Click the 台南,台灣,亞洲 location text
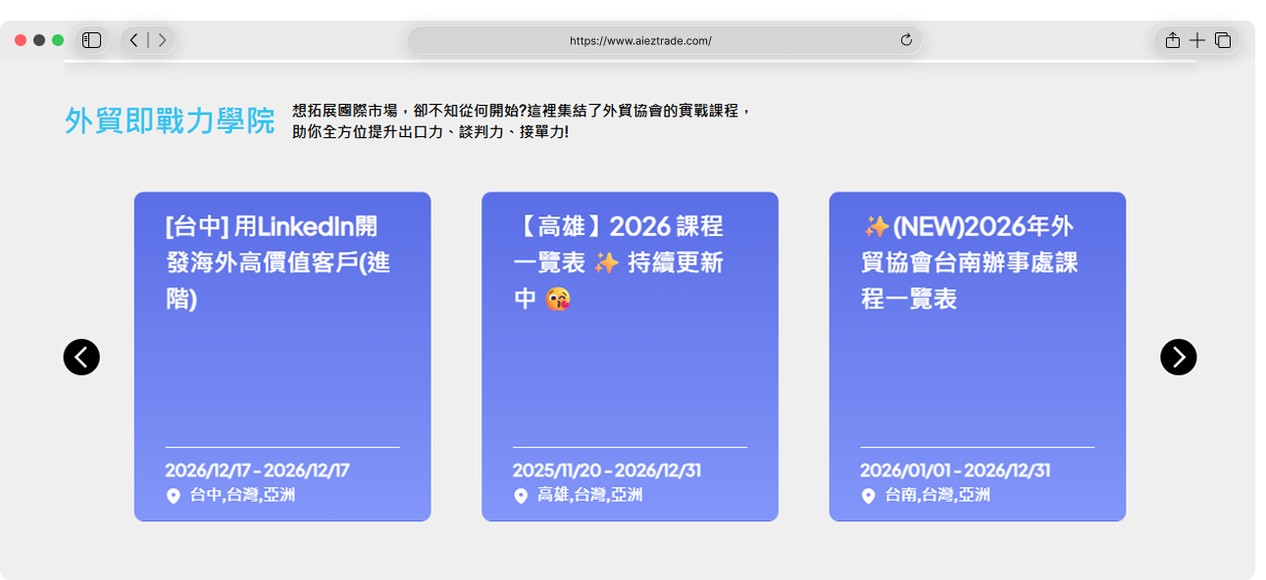This screenshot has width=1266, height=580. point(937,496)
